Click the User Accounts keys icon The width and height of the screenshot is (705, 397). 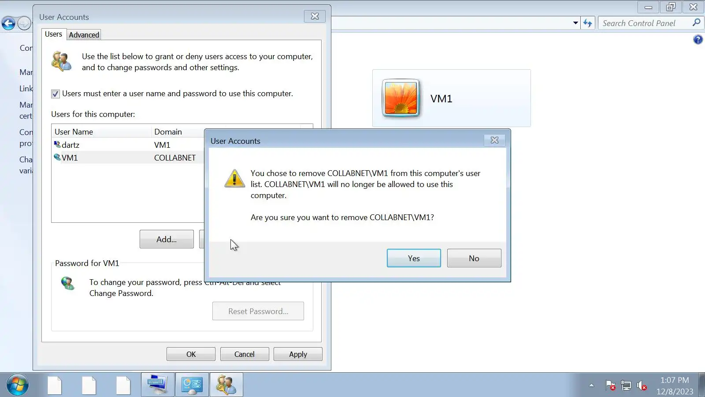[61, 61]
